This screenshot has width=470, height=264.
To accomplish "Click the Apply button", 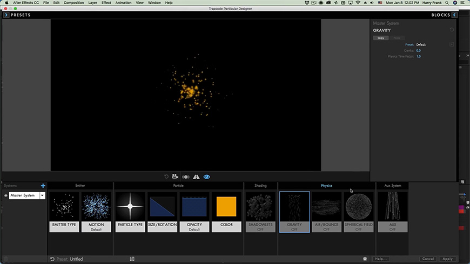I will (x=447, y=259).
